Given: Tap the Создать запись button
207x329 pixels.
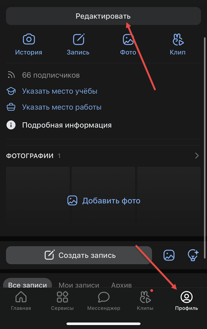Looking at the screenshot, I should pos(79,255).
